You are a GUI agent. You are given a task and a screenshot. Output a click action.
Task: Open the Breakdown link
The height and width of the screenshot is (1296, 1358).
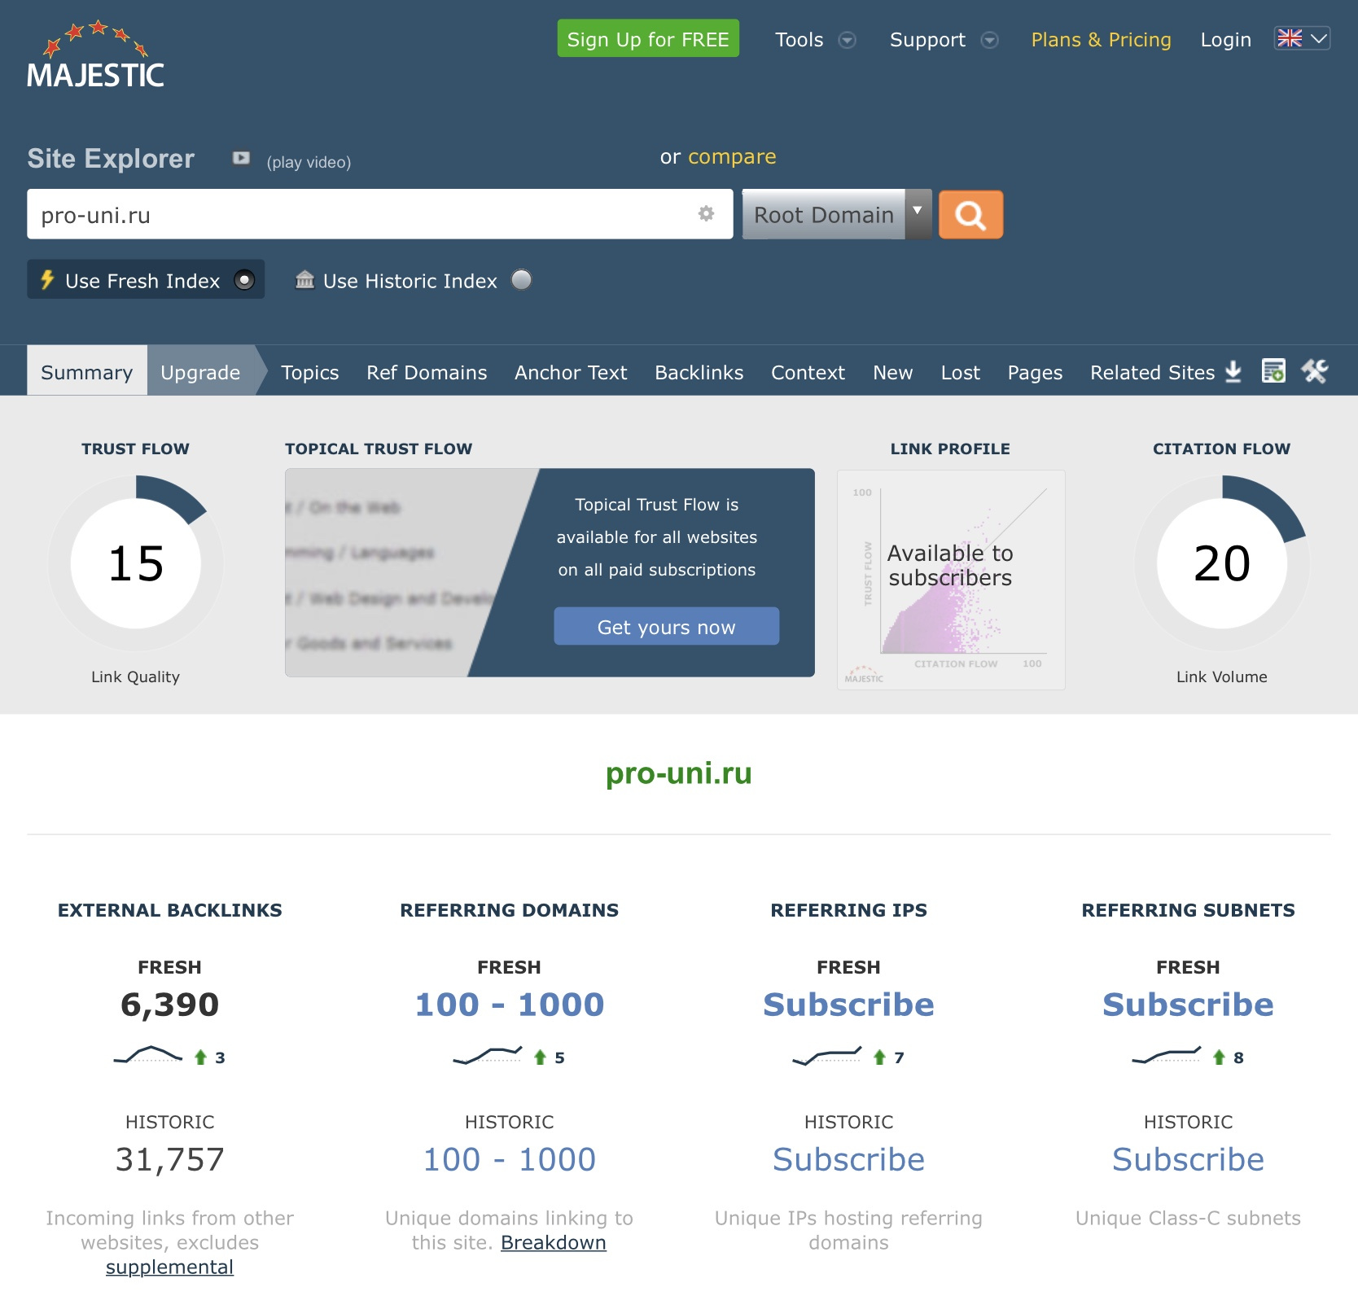554,1242
